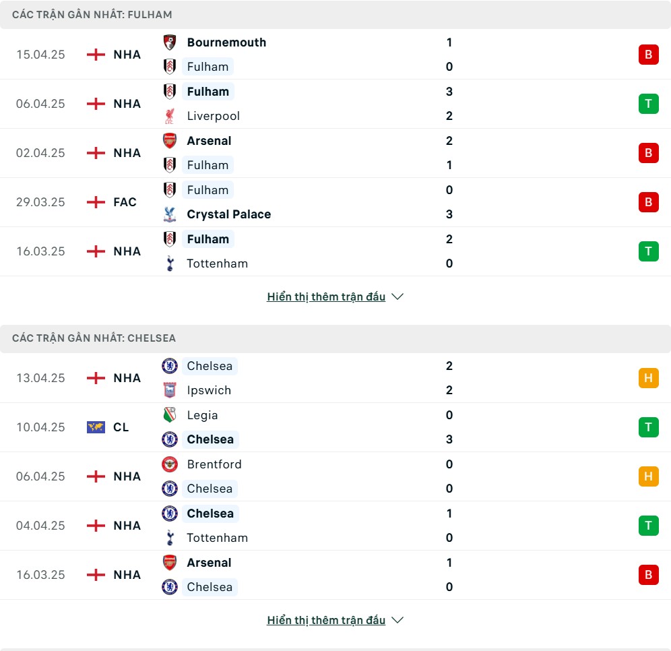Click the Bournemouth club crest icon

(170, 42)
